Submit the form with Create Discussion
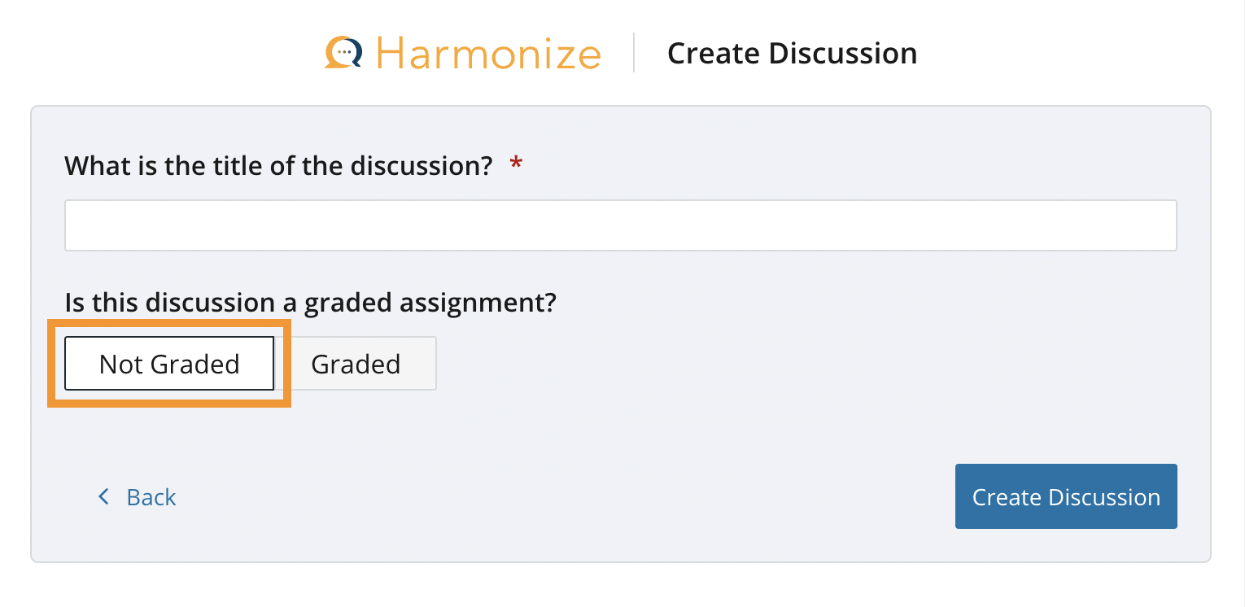 point(1066,496)
